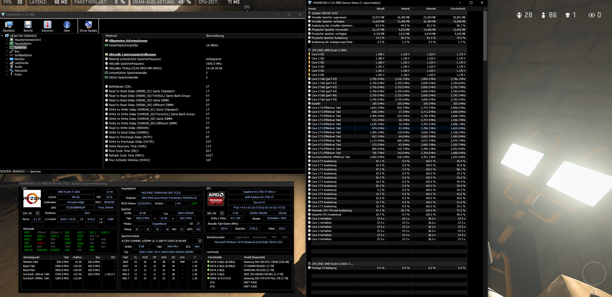Select the Laufwerke tree item

pyautogui.click(x=21, y=63)
